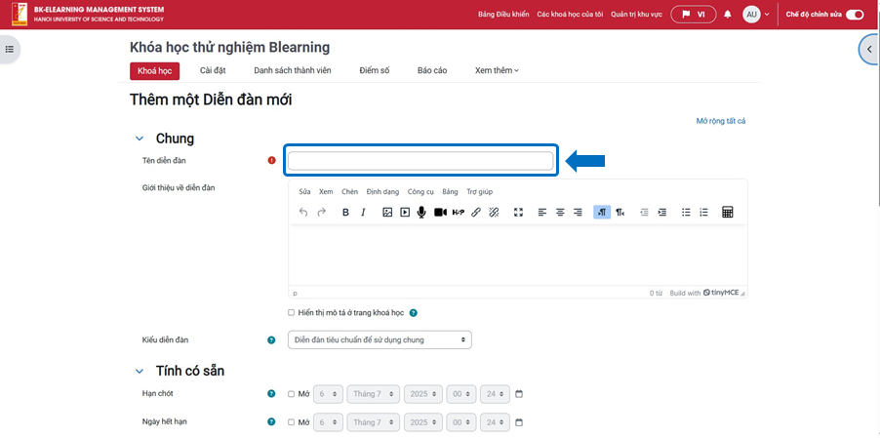The image size is (880, 438).
Task: Open the Điểm số tab
Action: (375, 70)
